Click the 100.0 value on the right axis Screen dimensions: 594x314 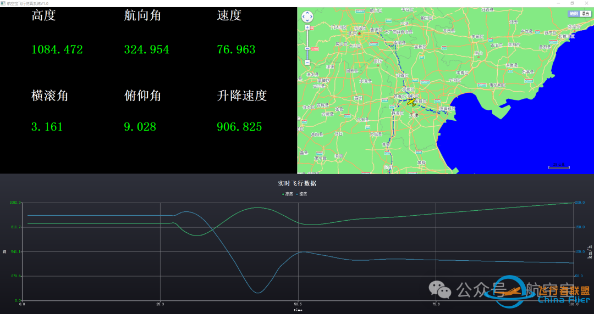tap(580, 251)
